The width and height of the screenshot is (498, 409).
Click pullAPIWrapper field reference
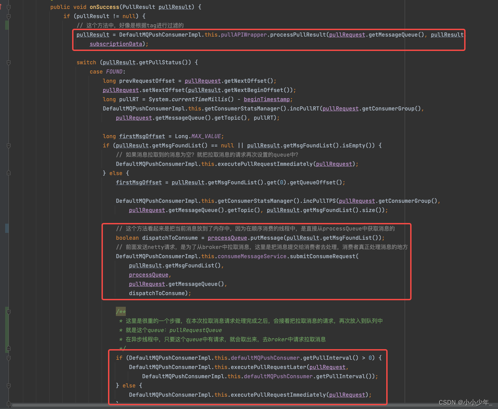244,35
